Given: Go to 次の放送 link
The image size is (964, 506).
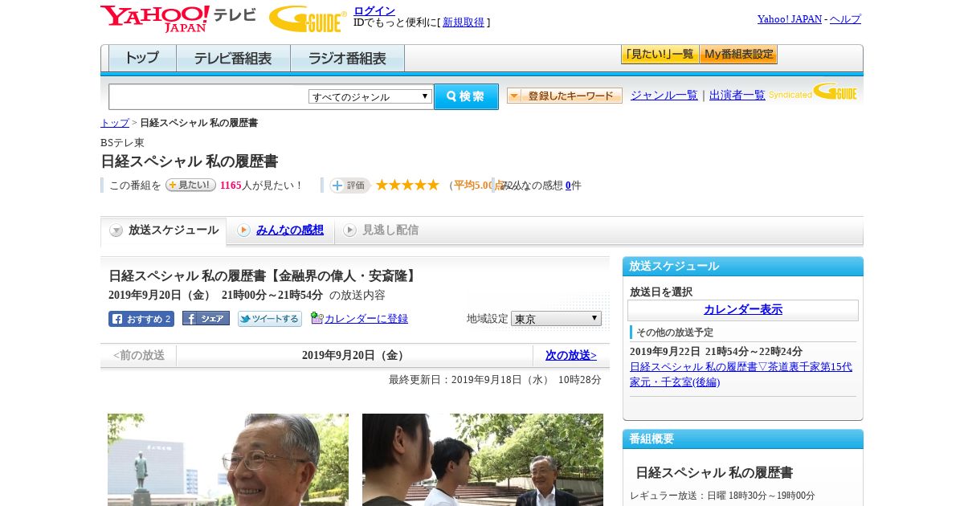Looking at the screenshot, I should 571,355.
